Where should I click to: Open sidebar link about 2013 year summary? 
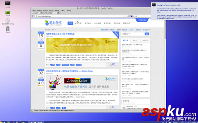tap(132, 79)
